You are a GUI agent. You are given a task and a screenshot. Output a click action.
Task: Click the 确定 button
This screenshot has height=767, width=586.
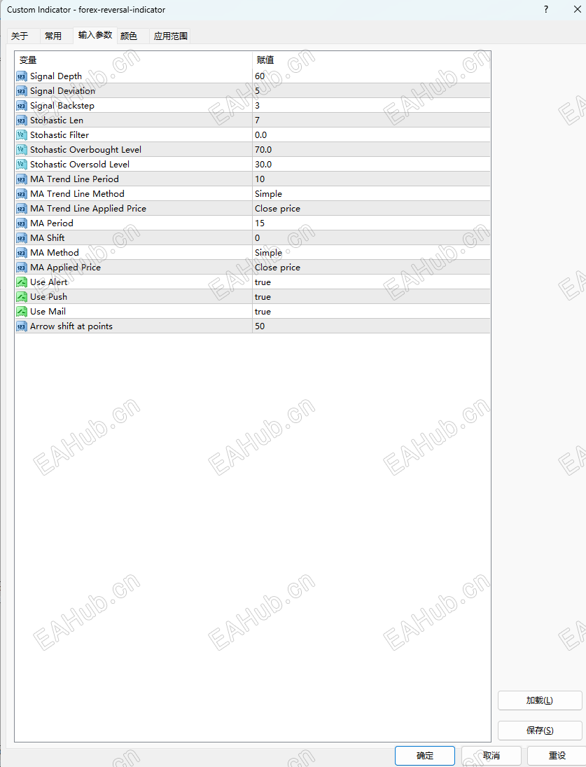(425, 756)
